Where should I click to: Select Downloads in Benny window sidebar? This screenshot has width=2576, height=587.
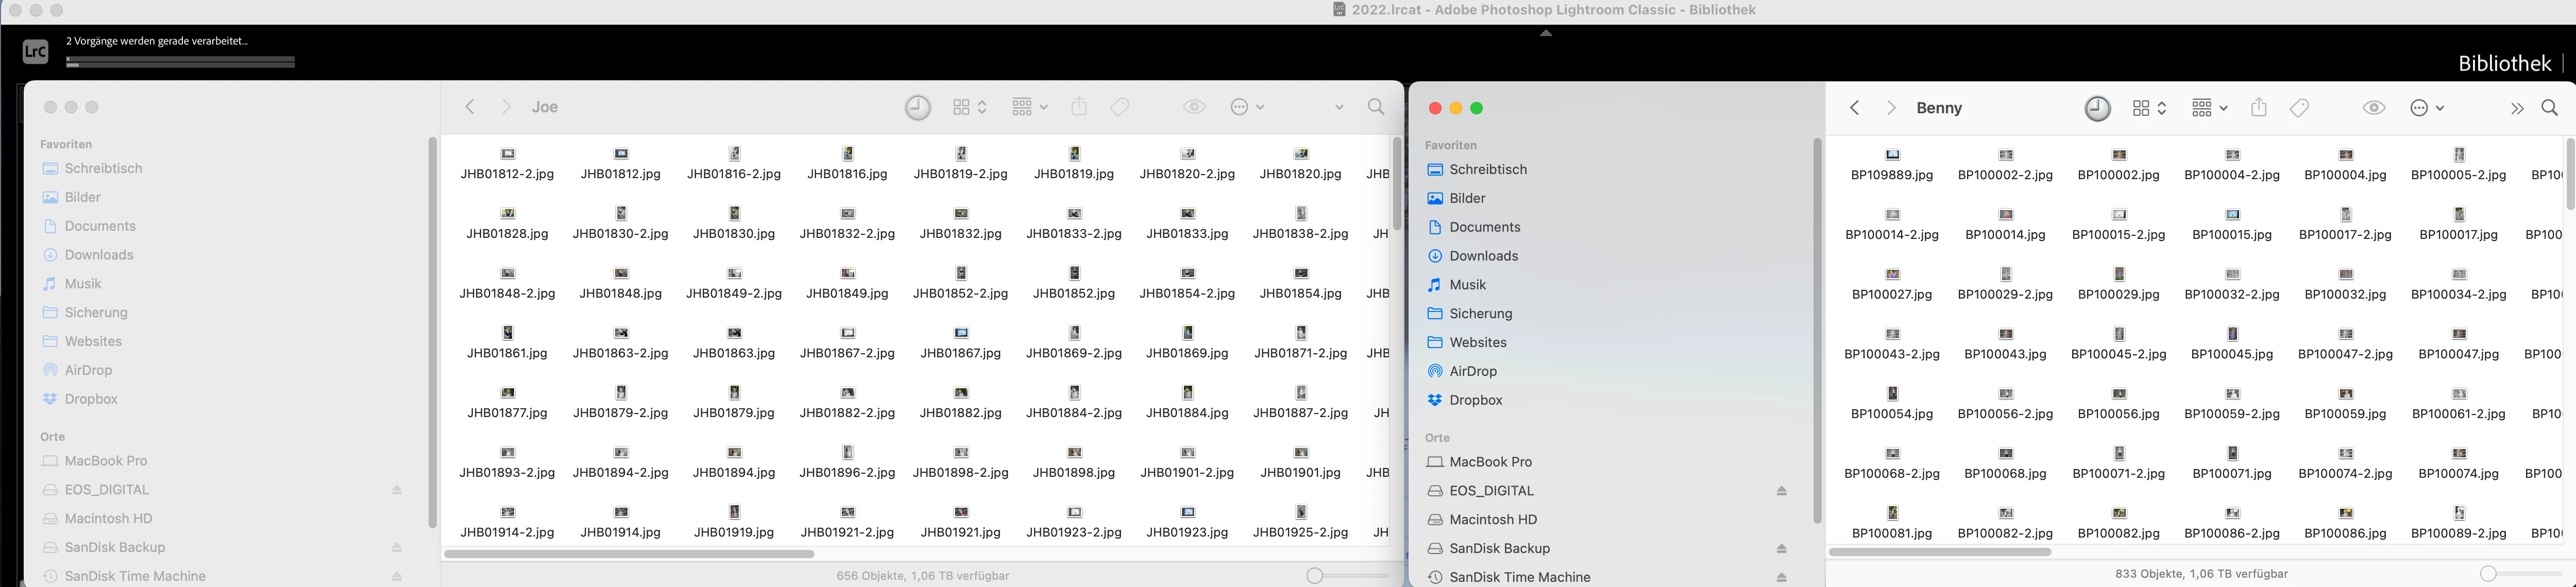tap(1483, 256)
